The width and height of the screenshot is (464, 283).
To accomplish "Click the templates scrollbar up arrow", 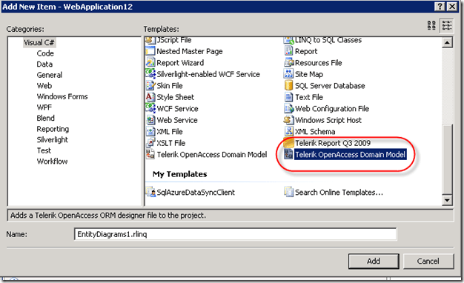I will pyautogui.click(x=447, y=43).
